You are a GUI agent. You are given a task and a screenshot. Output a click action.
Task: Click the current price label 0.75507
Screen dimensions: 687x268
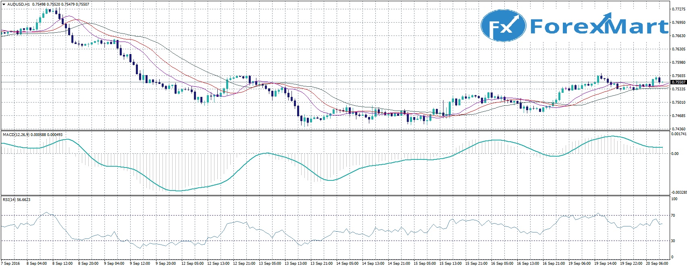tap(678, 82)
